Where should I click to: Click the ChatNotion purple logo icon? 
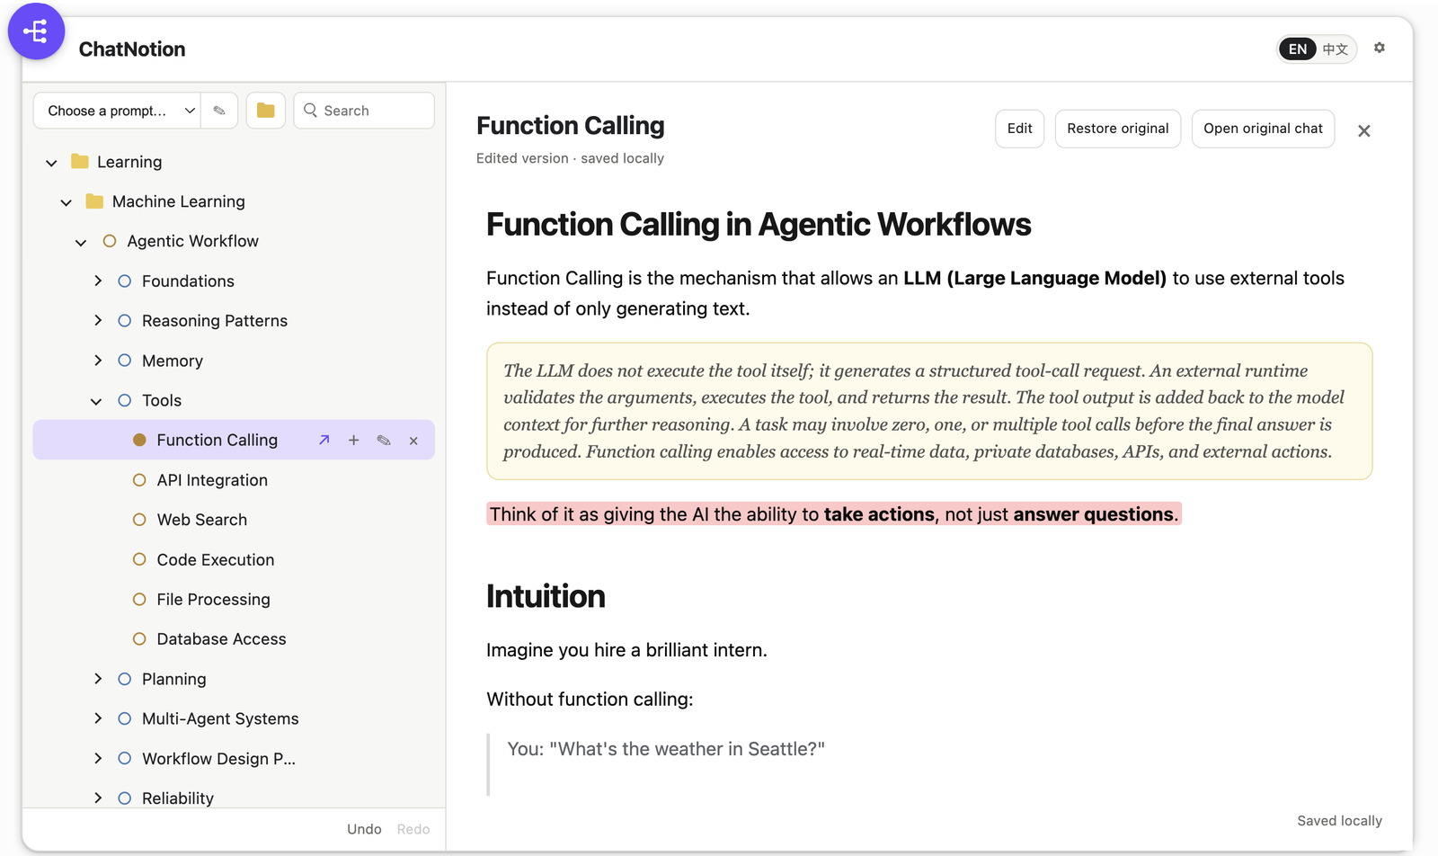tap(36, 31)
